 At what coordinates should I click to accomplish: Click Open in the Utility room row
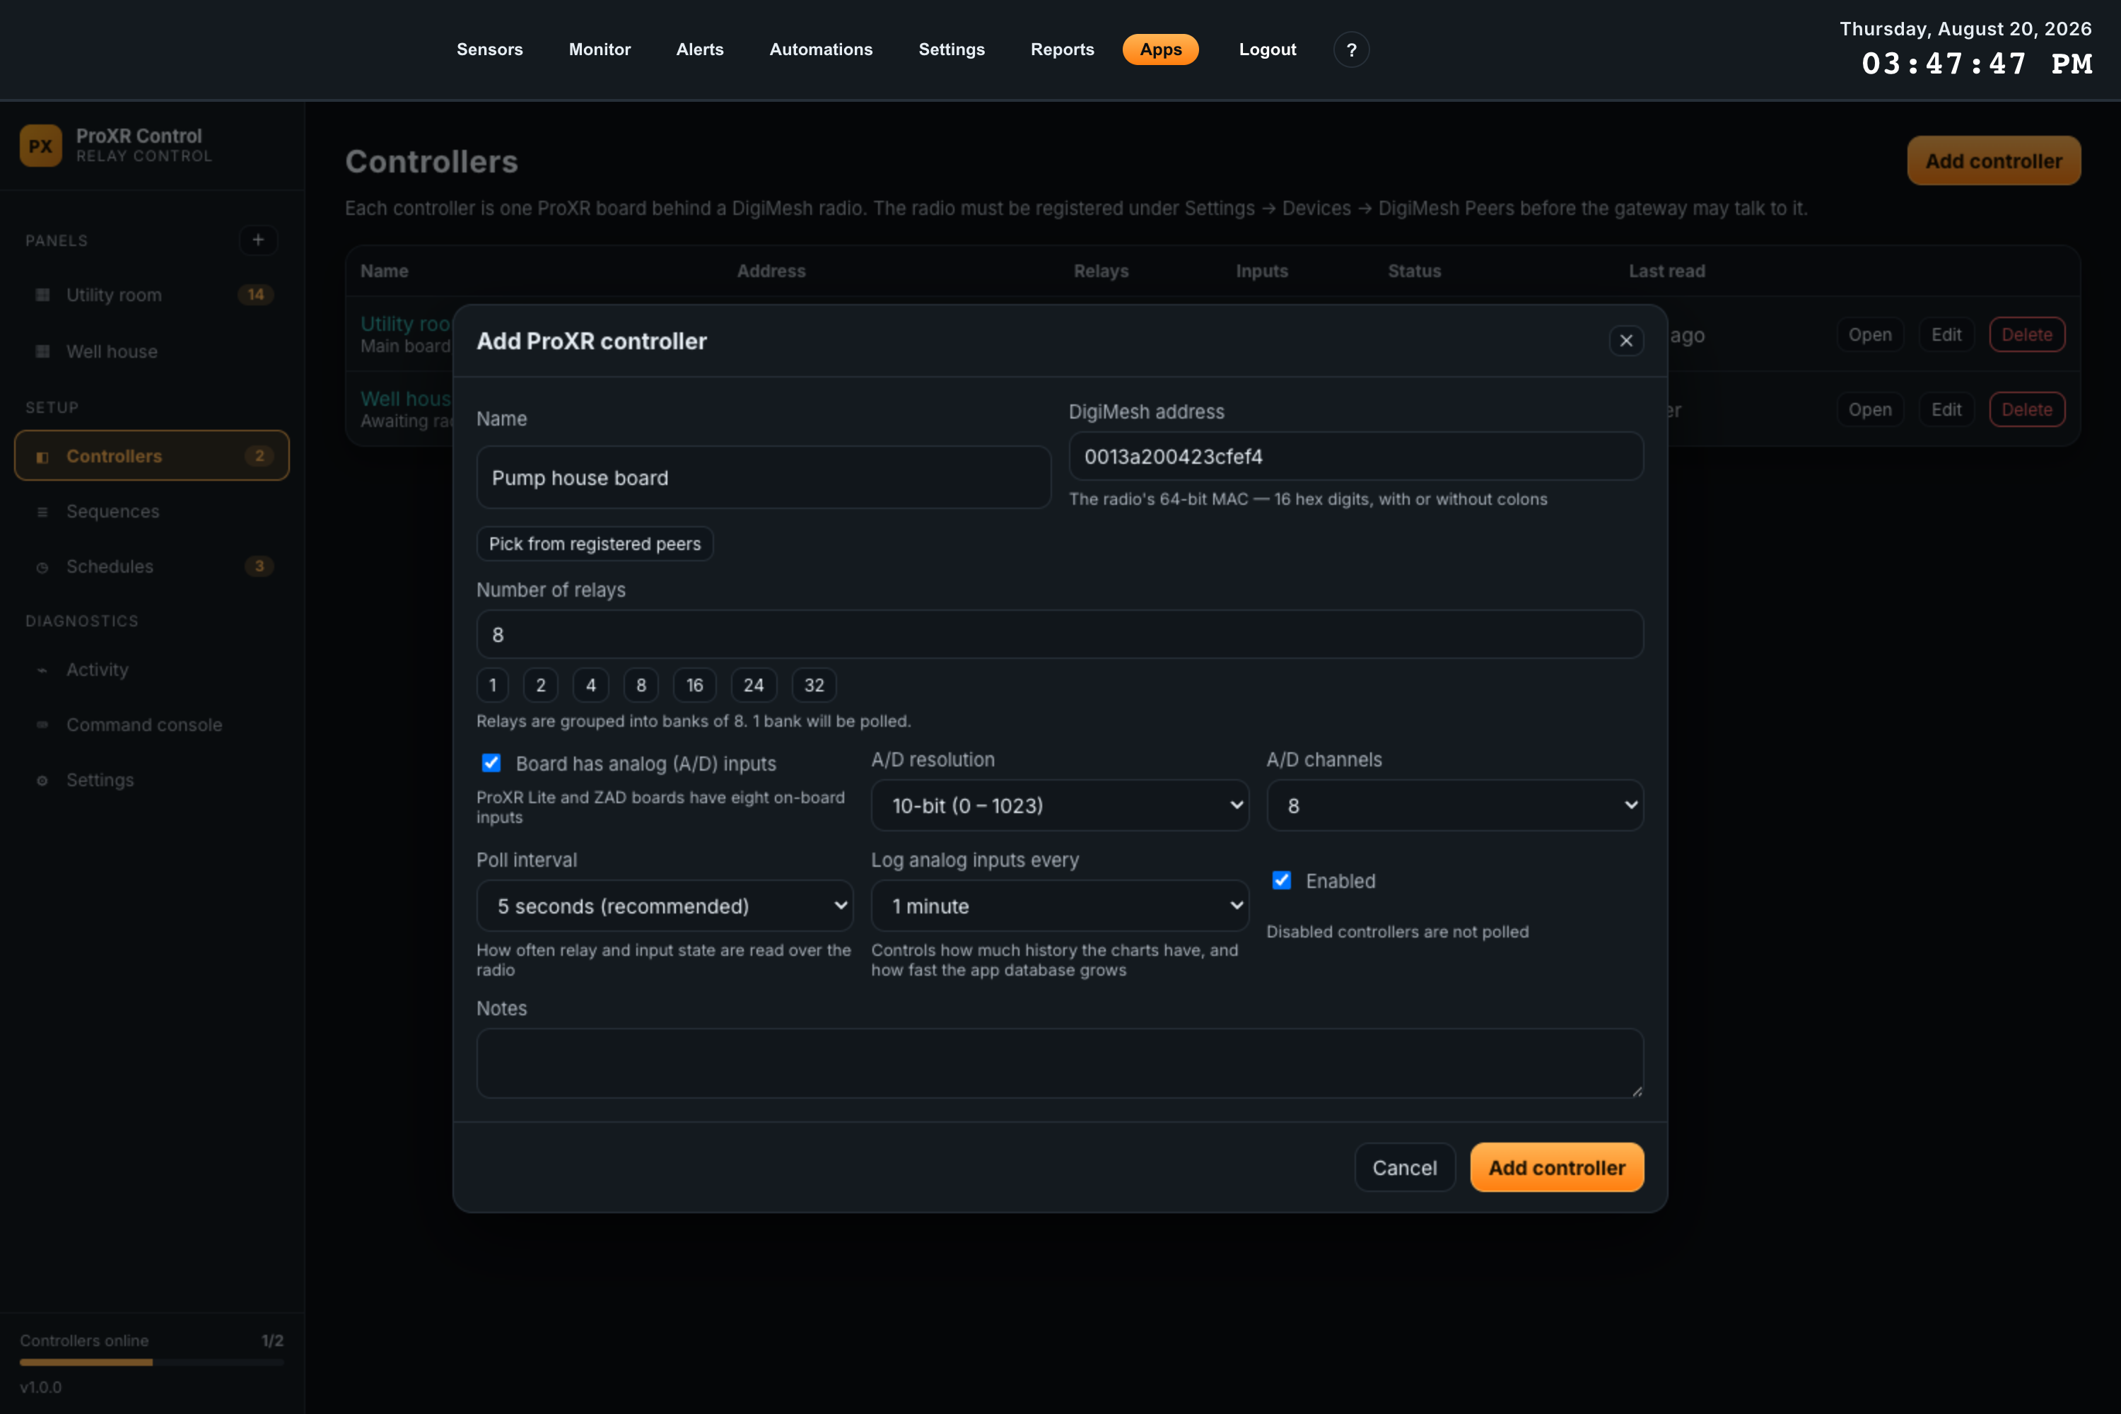click(x=1869, y=334)
